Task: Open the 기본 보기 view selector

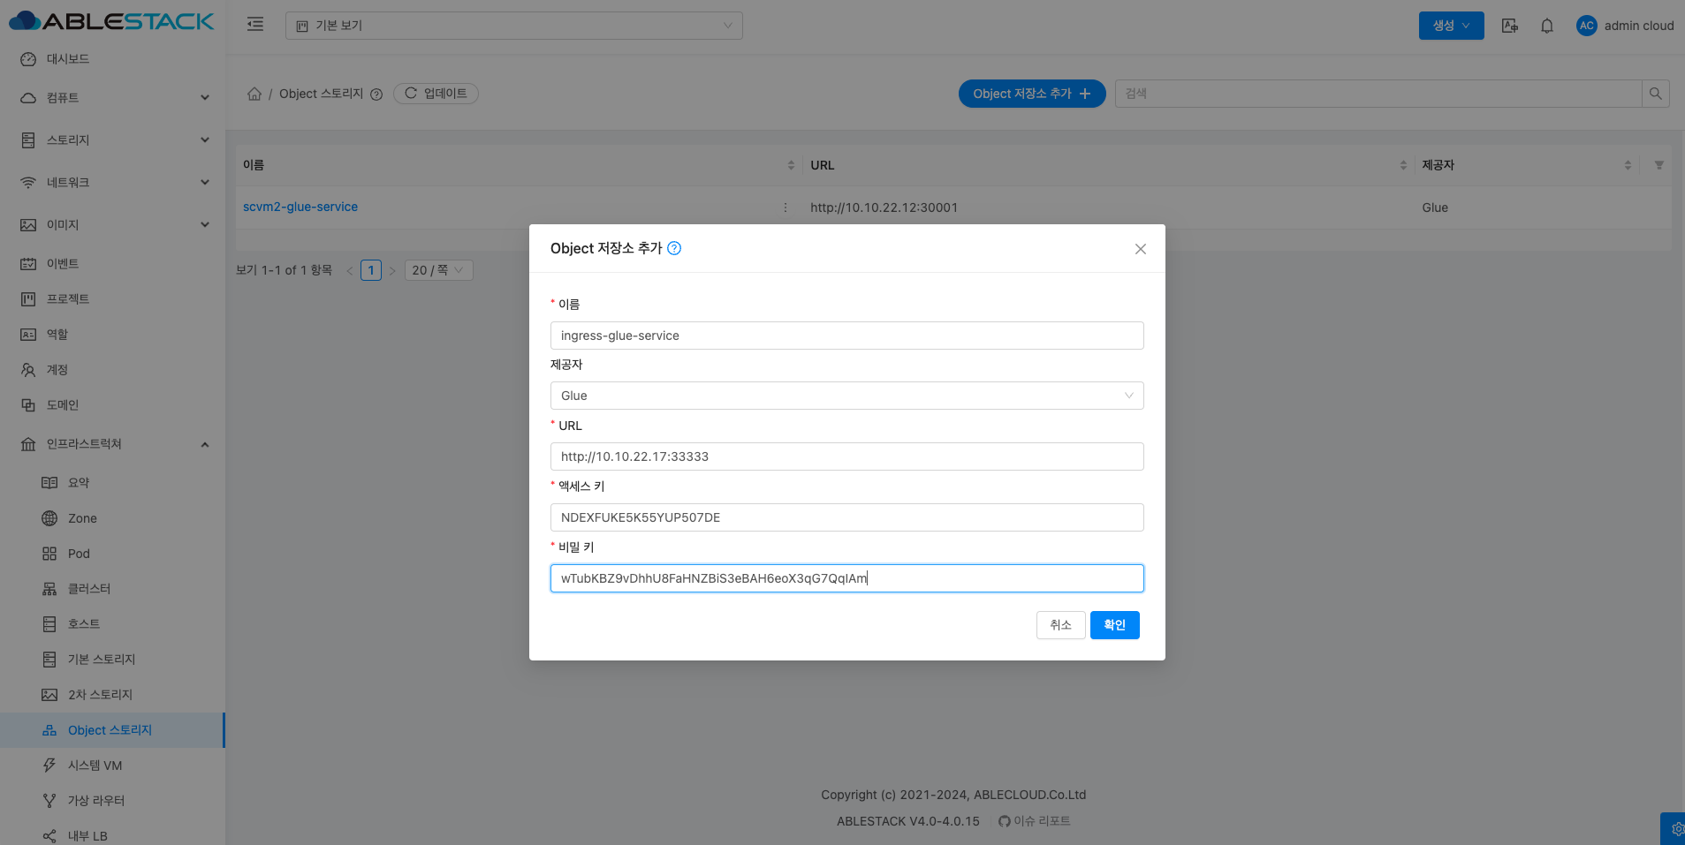Action: [x=513, y=26]
